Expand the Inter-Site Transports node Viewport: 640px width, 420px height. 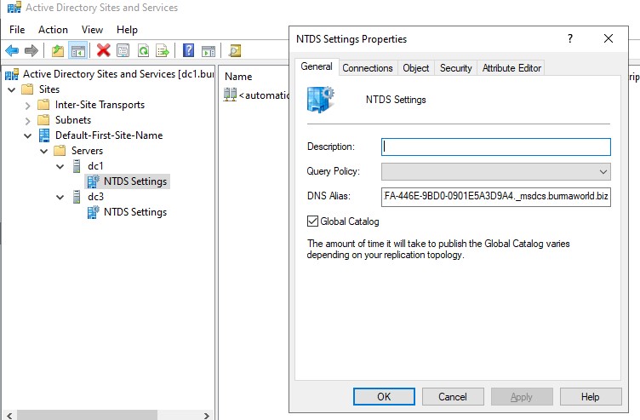[27, 106]
